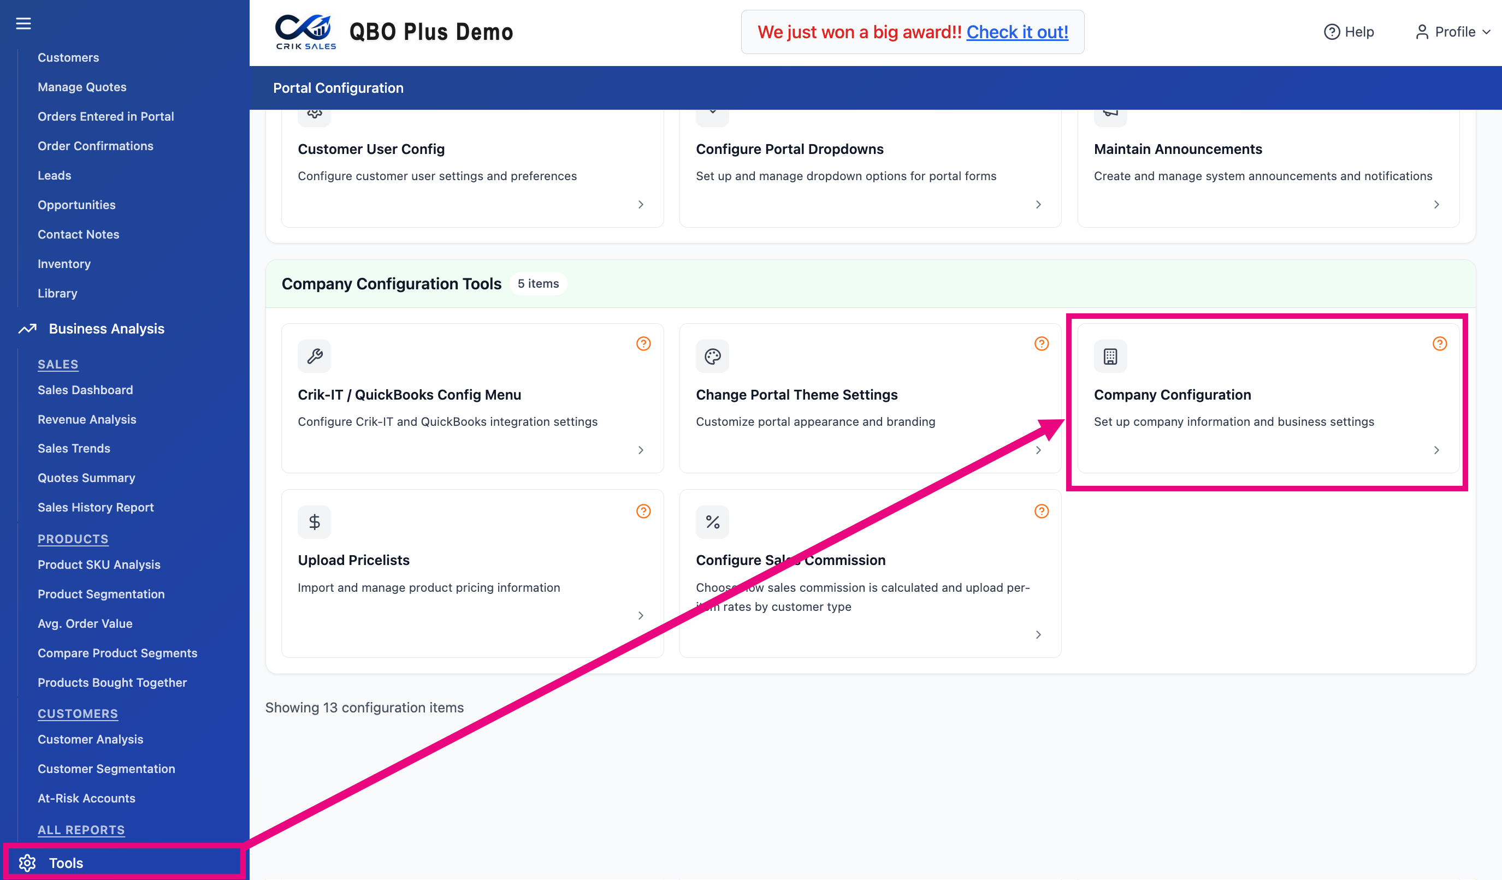Screen dimensions: 1502x880
Task: Open Configure Sales Commission card title
Action: 790,560
